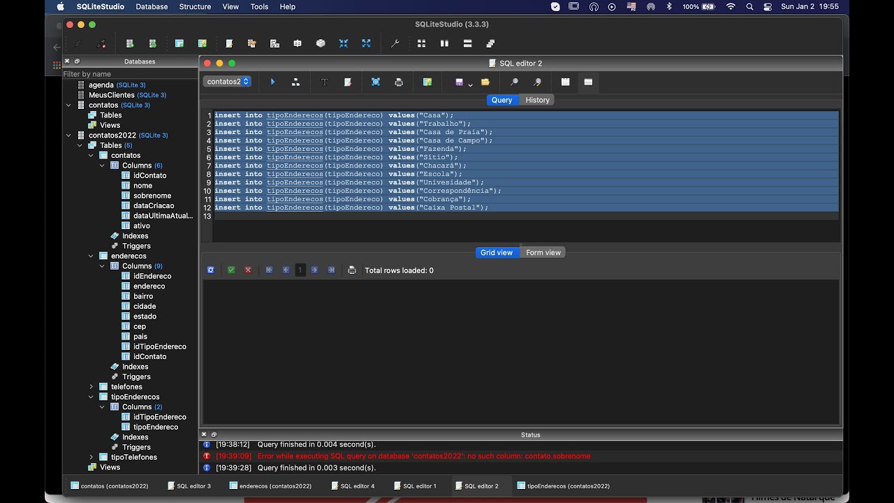Run the query with the blue play icon
Image resolution: width=894 pixels, height=503 pixels.
pyautogui.click(x=272, y=82)
